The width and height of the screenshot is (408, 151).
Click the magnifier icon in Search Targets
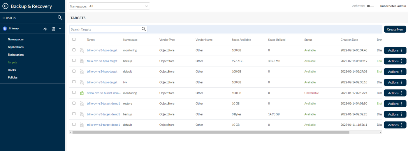144,29
